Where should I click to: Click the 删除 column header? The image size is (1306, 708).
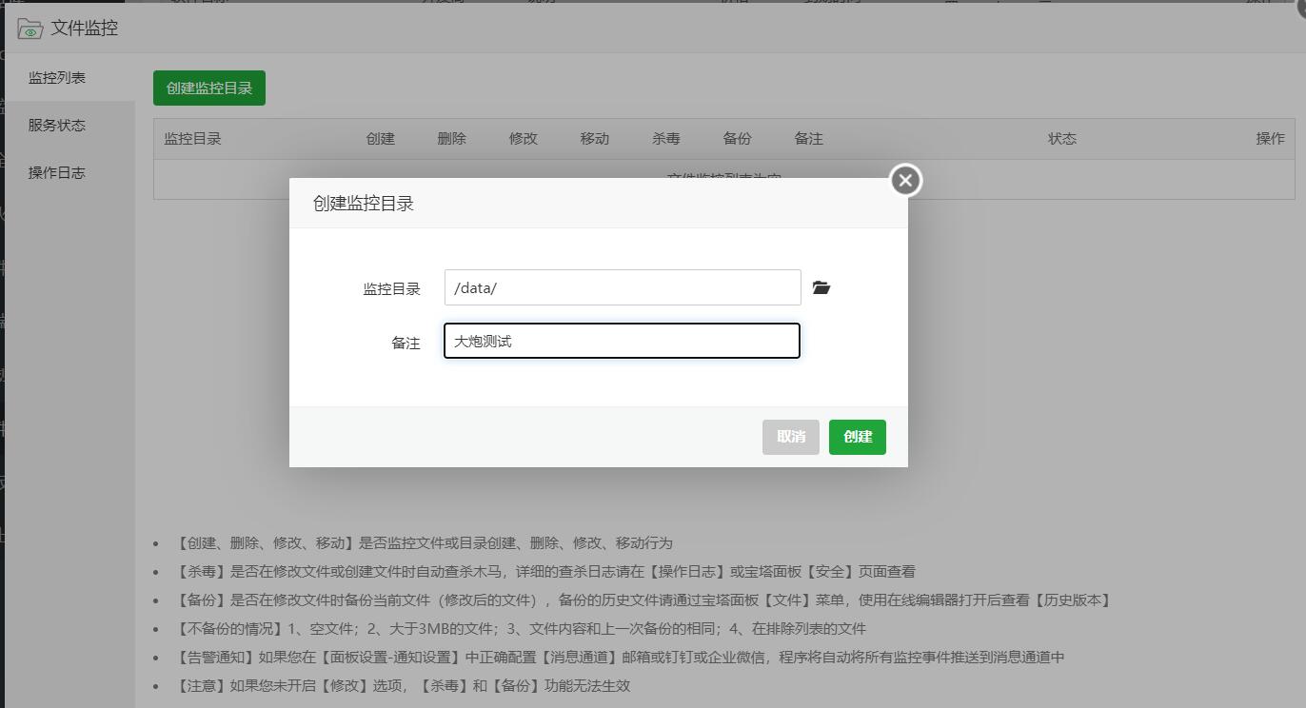tap(452, 138)
